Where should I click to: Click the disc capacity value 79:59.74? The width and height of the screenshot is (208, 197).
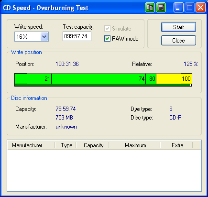click(x=66, y=109)
